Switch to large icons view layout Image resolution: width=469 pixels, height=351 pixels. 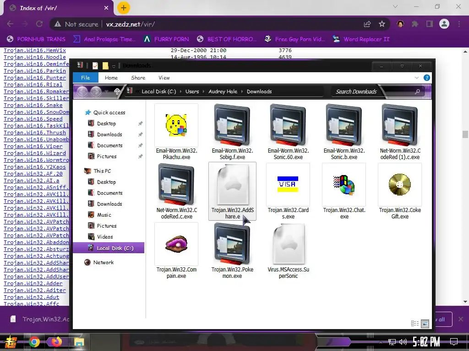pyautogui.click(x=425, y=323)
